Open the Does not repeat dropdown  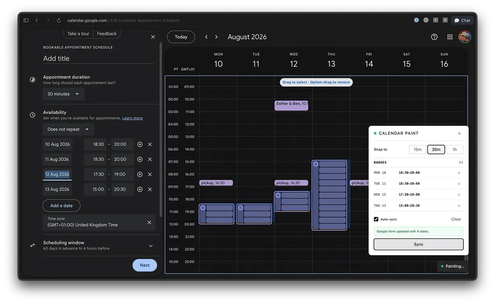68,129
